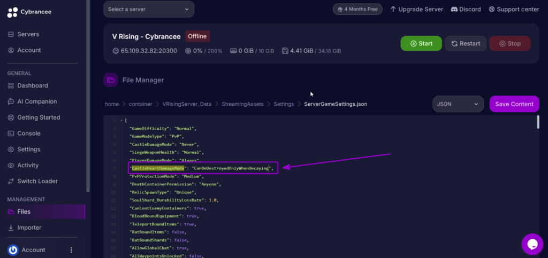Image resolution: width=548 pixels, height=258 pixels.
Task: Open the Select a server dropdown
Action: pos(149,9)
